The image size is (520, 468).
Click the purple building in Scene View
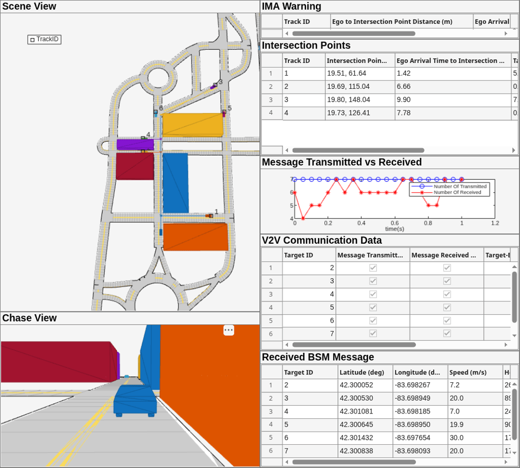pyautogui.click(x=135, y=145)
